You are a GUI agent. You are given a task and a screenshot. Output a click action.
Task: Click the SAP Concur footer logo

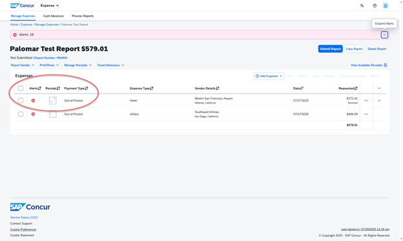tap(30, 207)
